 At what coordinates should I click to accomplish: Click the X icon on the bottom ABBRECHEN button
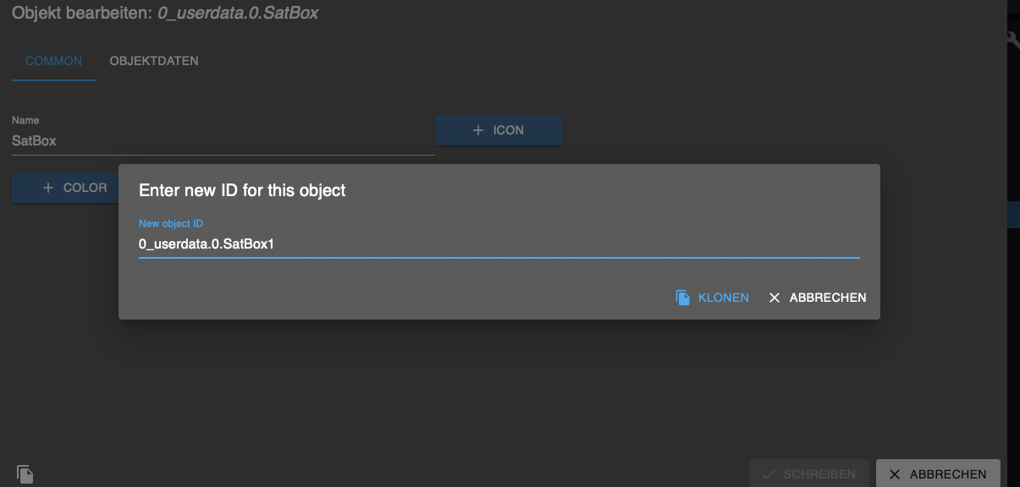(x=895, y=474)
